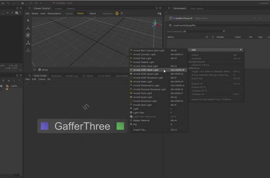The height and width of the screenshot is (178, 270).
Task: Click the yellow selection mode icon
Action: [117, 13]
